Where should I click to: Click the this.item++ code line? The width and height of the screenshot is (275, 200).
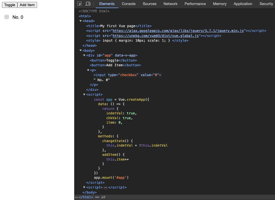pyautogui.click(x=117, y=159)
